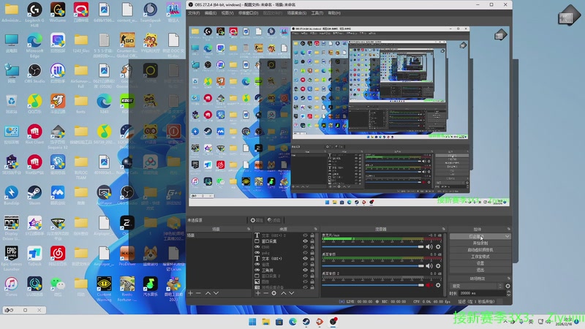
Task: Click the 开始录制 button
Action: 480,243
